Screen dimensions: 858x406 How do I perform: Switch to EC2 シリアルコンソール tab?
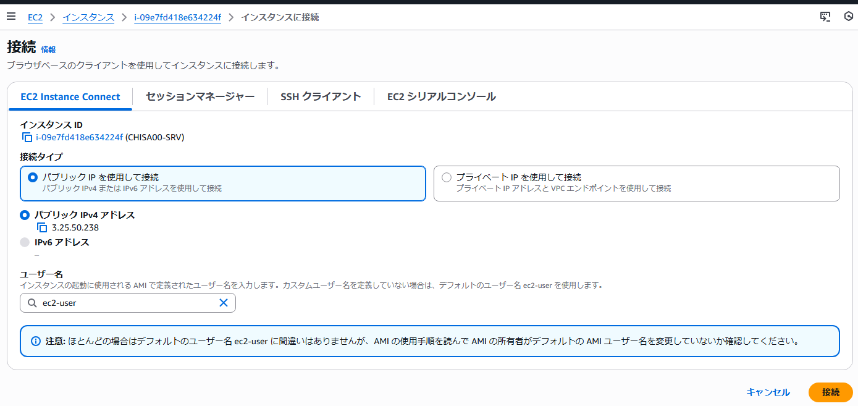[441, 96]
